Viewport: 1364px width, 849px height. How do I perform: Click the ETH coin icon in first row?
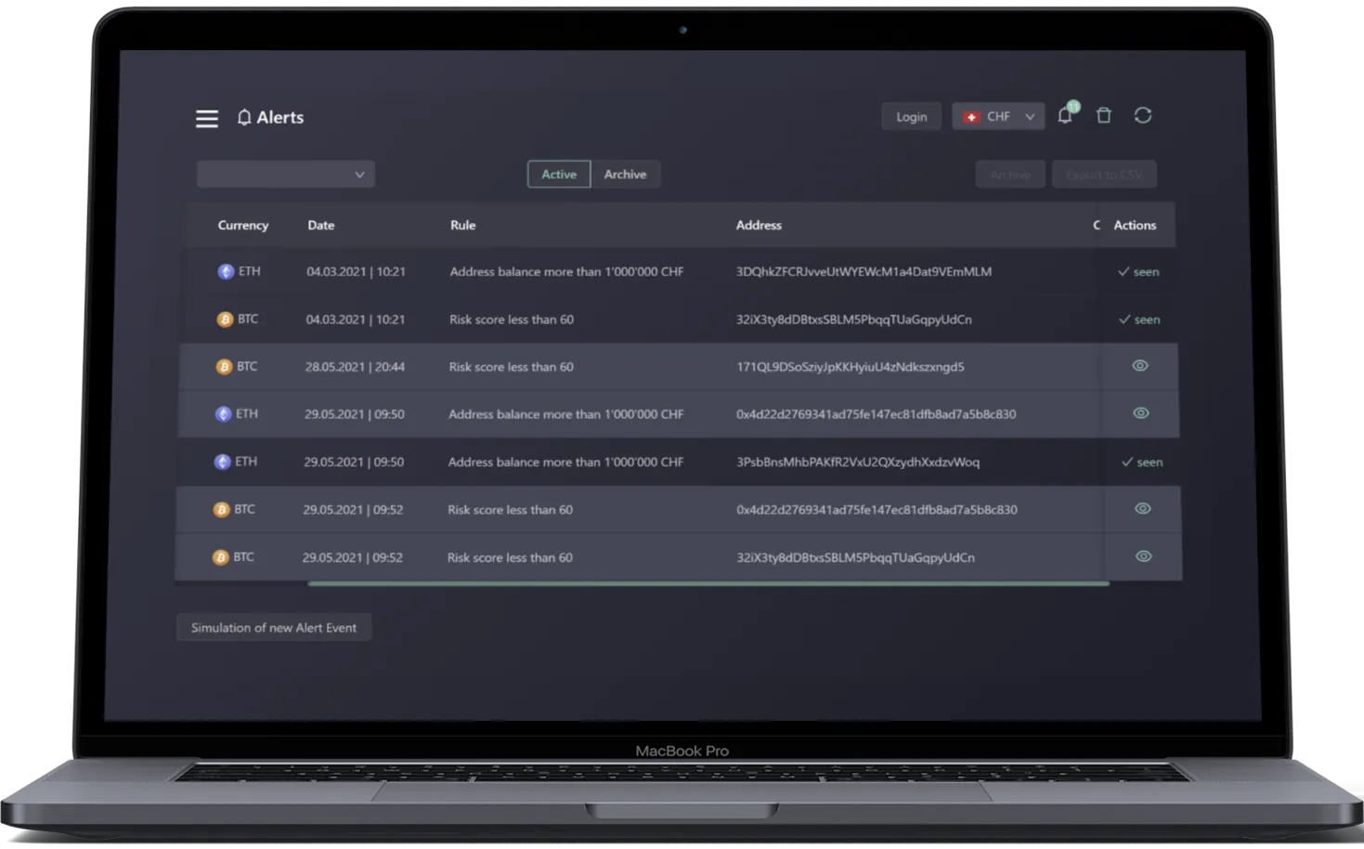click(x=226, y=272)
